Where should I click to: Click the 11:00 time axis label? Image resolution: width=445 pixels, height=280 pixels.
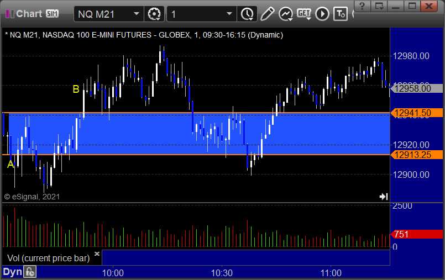click(x=331, y=273)
